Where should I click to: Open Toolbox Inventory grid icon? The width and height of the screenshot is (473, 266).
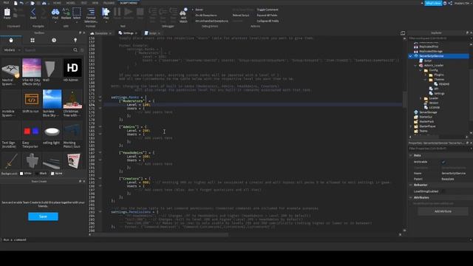(33, 40)
